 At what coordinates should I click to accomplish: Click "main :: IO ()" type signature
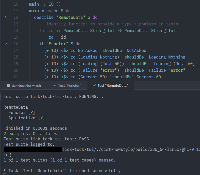pyautogui.click(x=45, y=4)
